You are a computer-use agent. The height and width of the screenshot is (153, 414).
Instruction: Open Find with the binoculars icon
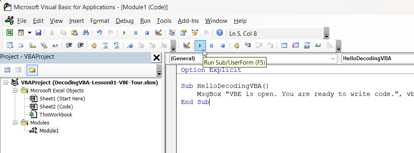85,33
